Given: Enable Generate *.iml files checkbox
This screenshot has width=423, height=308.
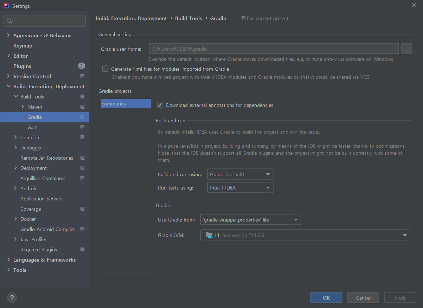Looking at the screenshot, I should pyautogui.click(x=105, y=69).
